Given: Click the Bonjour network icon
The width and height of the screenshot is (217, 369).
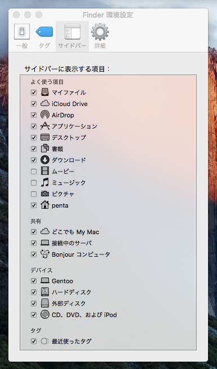Looking at the screenshot, I should (x=45, y=254).
